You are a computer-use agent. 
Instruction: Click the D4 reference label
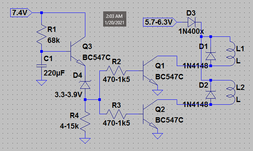(78, 75)
